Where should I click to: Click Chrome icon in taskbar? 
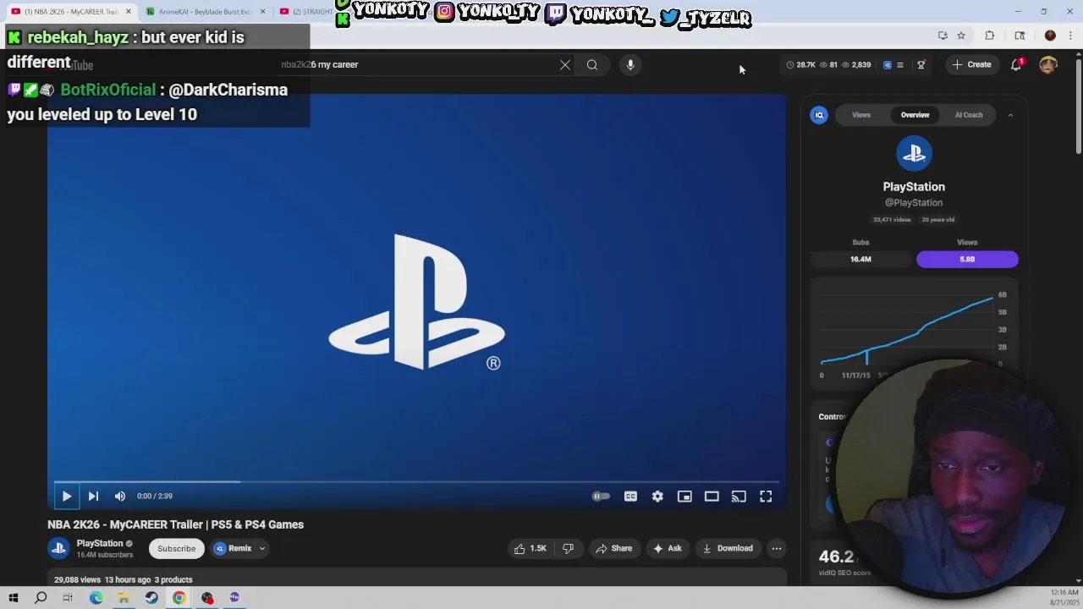[179, 598]
